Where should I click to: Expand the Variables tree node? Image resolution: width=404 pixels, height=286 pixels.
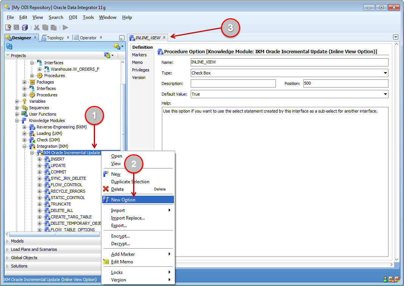click(x=17, y=101)
